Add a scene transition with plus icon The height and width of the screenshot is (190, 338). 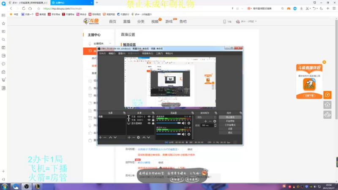click(205, 121)
